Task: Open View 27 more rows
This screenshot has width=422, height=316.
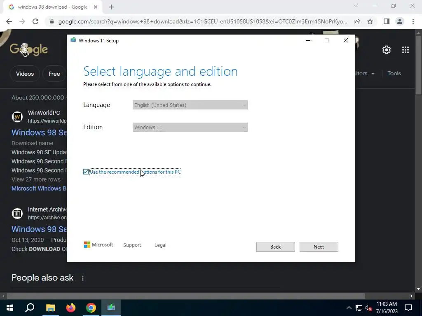Action: tap(36, 179)
